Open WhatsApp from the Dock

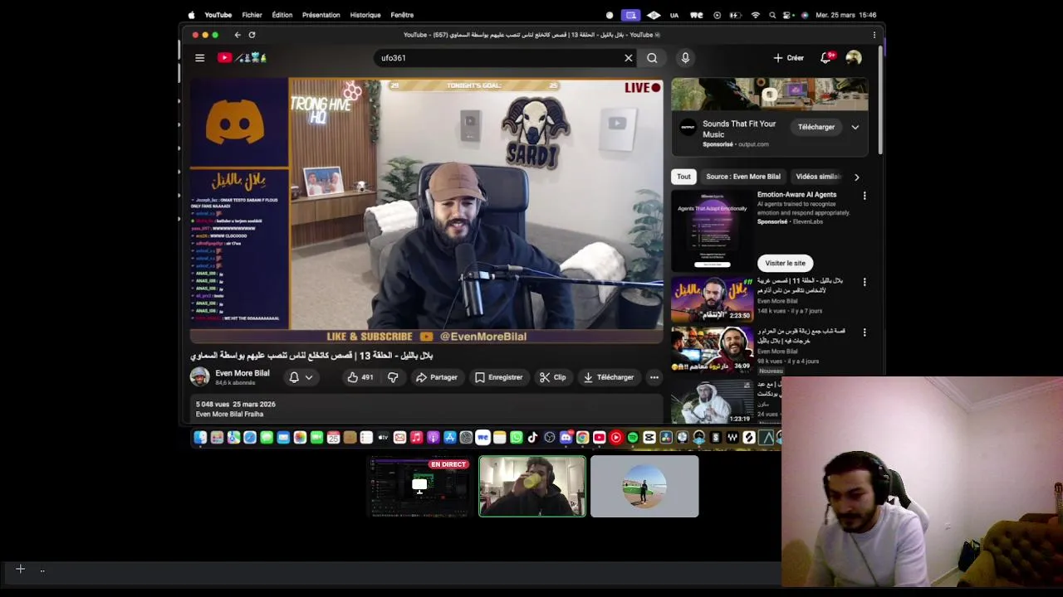pos(517,437)
